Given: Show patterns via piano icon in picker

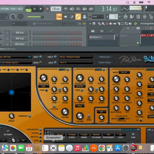Looking at the screenshot, I should pos(93,31).
